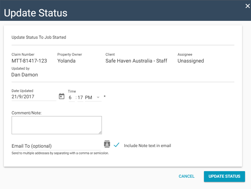251x189 pixels.
Task: Click property owner name Yolanda
Action: click(66, 61)
